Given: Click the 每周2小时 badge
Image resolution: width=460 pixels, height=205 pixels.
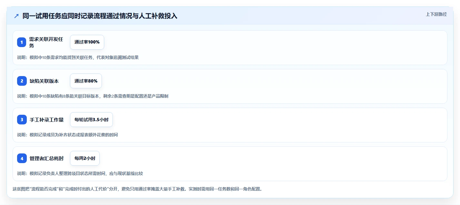Looking at the screenshot, I should 85,158.
